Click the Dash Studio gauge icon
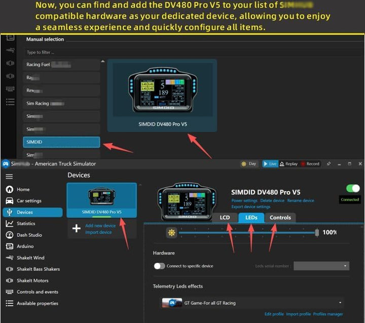This screenshot has height=323, width=365. tap(10, 235)
